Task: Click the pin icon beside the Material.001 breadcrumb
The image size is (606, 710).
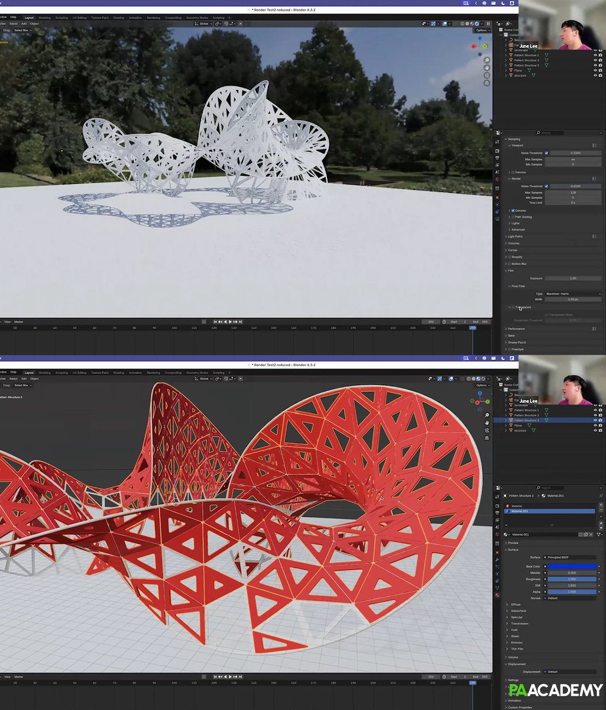Action: click(601, 496)
